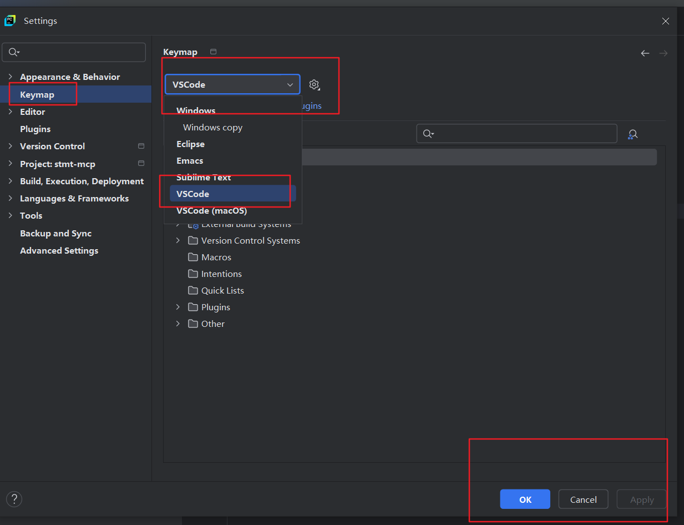Click the magnifier icon in the action search field

tap(428, 134)
